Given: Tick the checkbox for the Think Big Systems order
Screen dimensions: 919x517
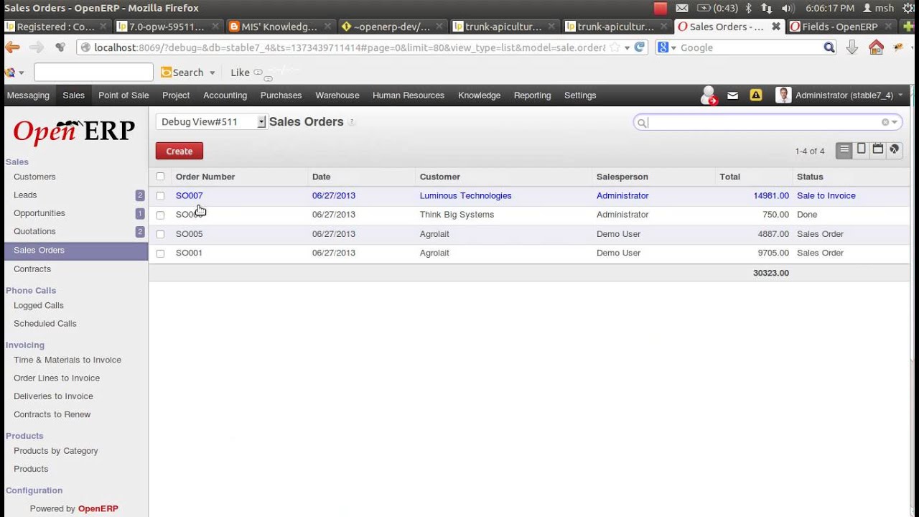Looking at the screenshot, I should [160, 215].
